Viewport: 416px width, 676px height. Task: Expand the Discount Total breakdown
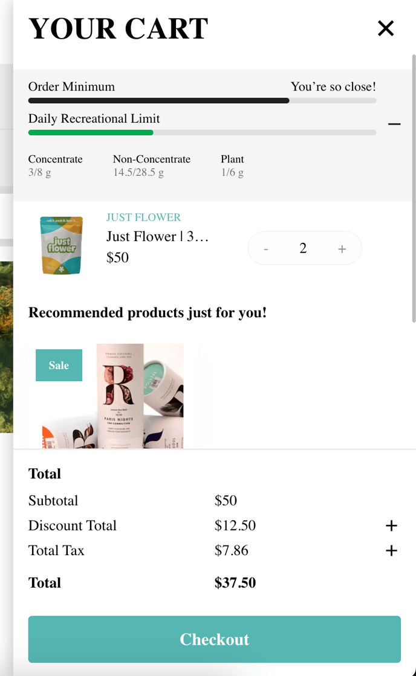pyautogui.click(x=391, y=526)
